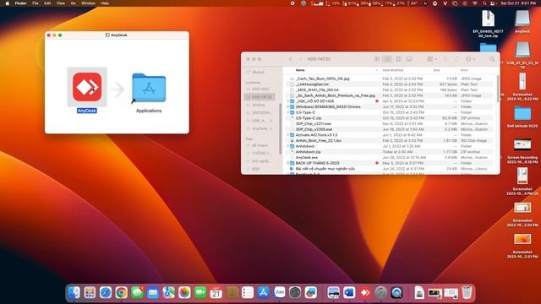
Task: Expand the BACK UP THÁNG 5-2023 folder
Action: [288, 163]
